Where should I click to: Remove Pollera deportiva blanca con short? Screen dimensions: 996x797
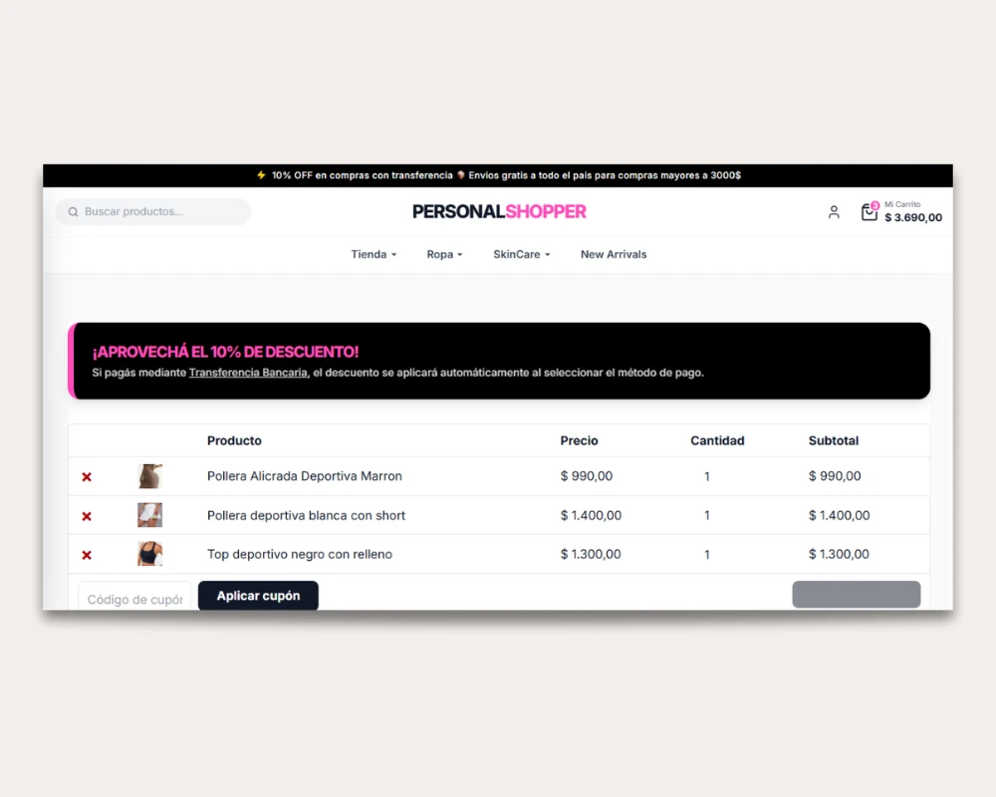coord(87,516)
